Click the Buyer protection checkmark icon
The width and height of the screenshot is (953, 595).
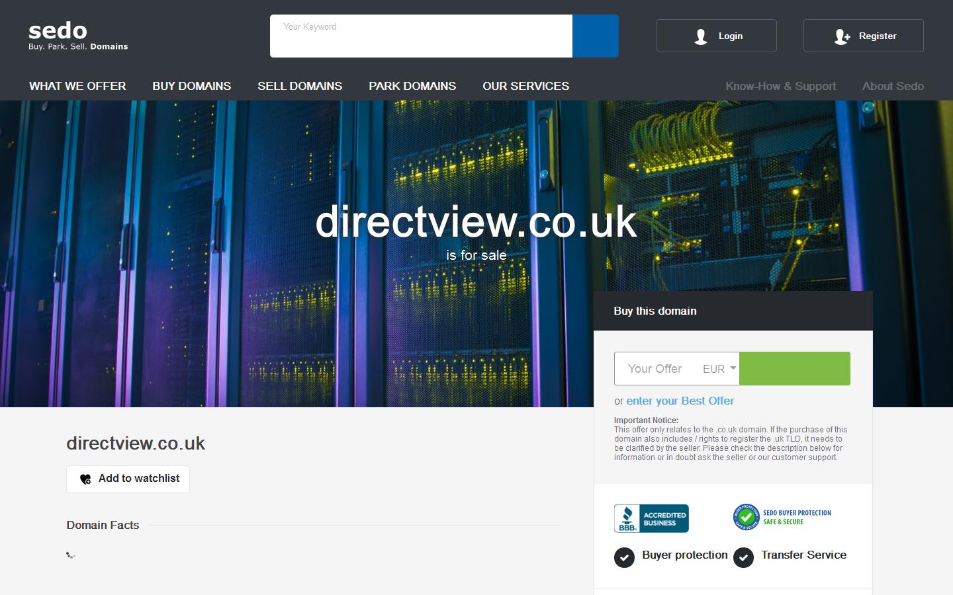coord(624,557)
